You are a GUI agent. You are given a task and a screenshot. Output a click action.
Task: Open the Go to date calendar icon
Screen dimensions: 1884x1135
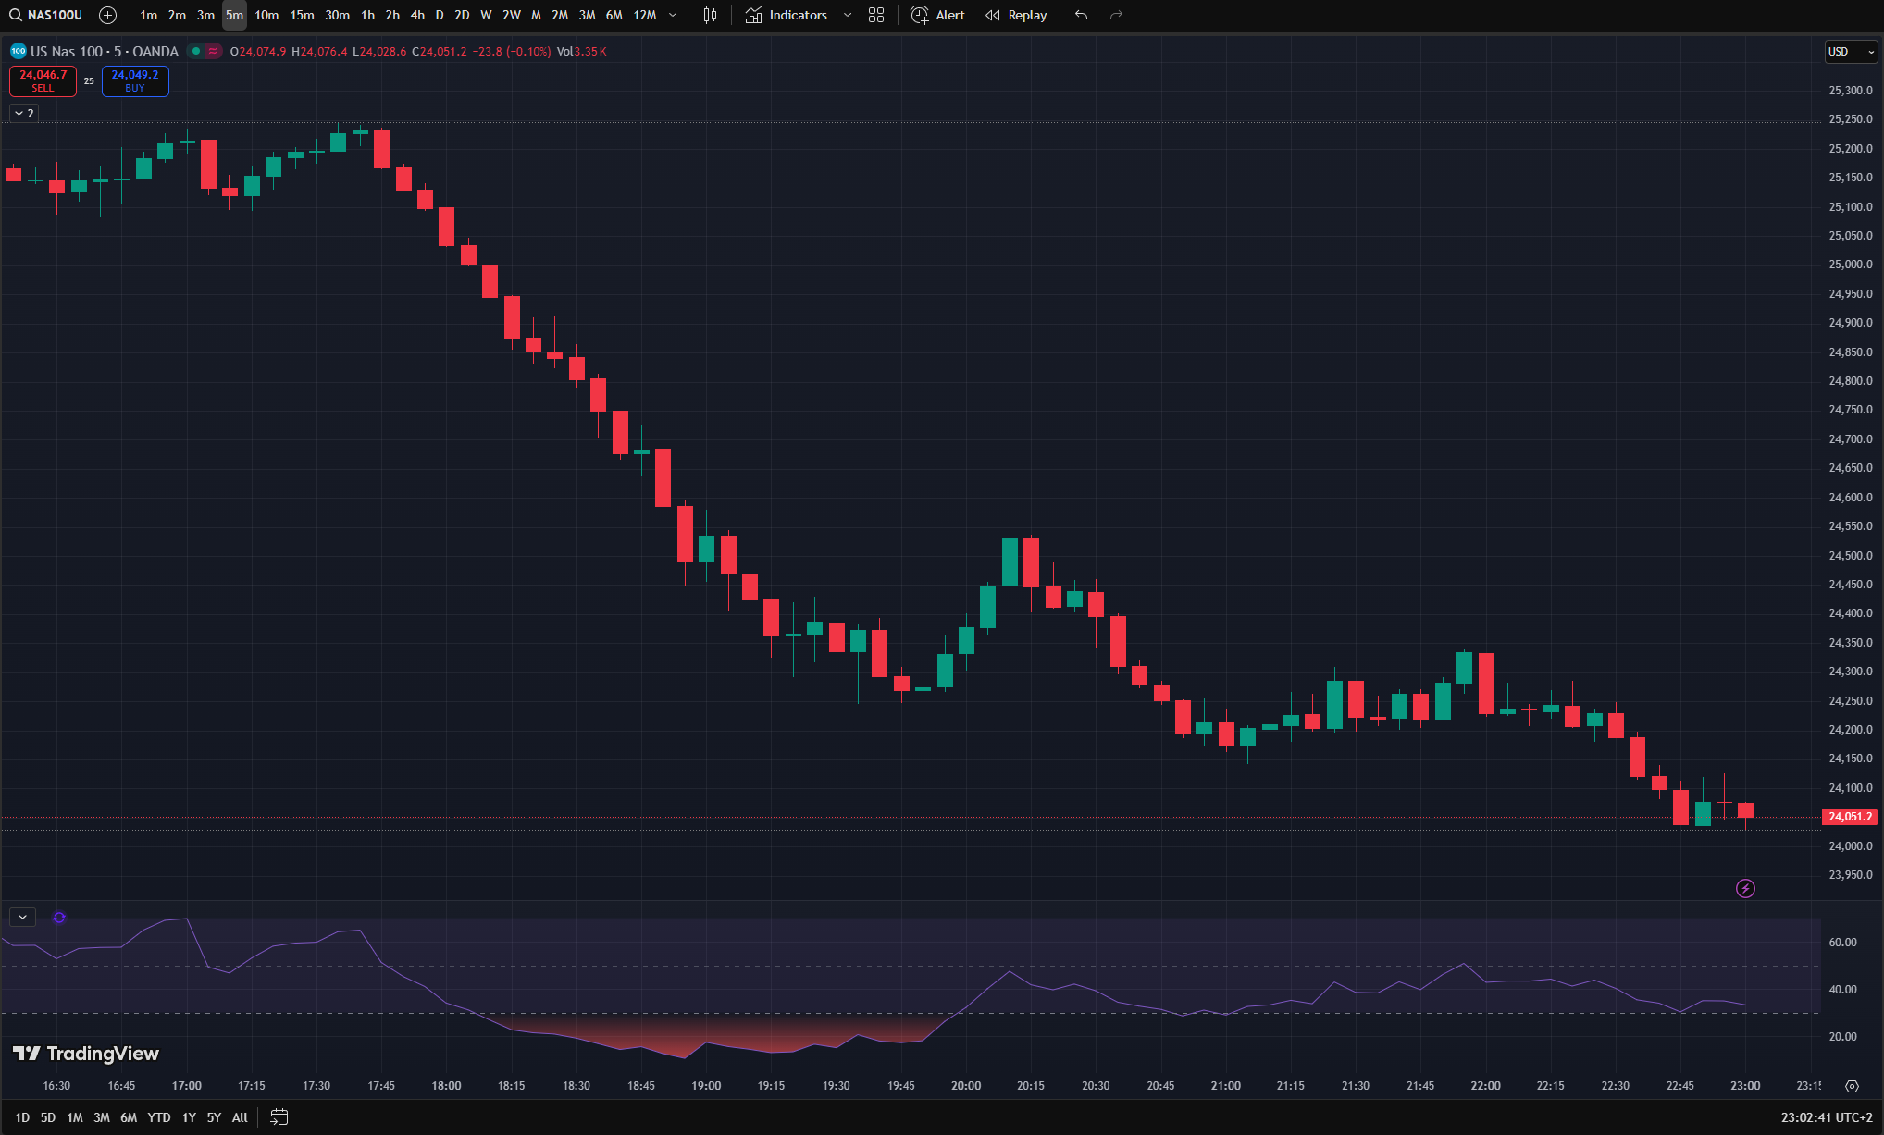tap(279, 1117)
